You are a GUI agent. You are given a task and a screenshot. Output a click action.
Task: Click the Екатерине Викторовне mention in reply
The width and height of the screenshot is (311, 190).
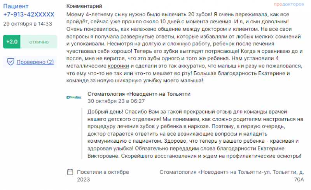[271, 149]
